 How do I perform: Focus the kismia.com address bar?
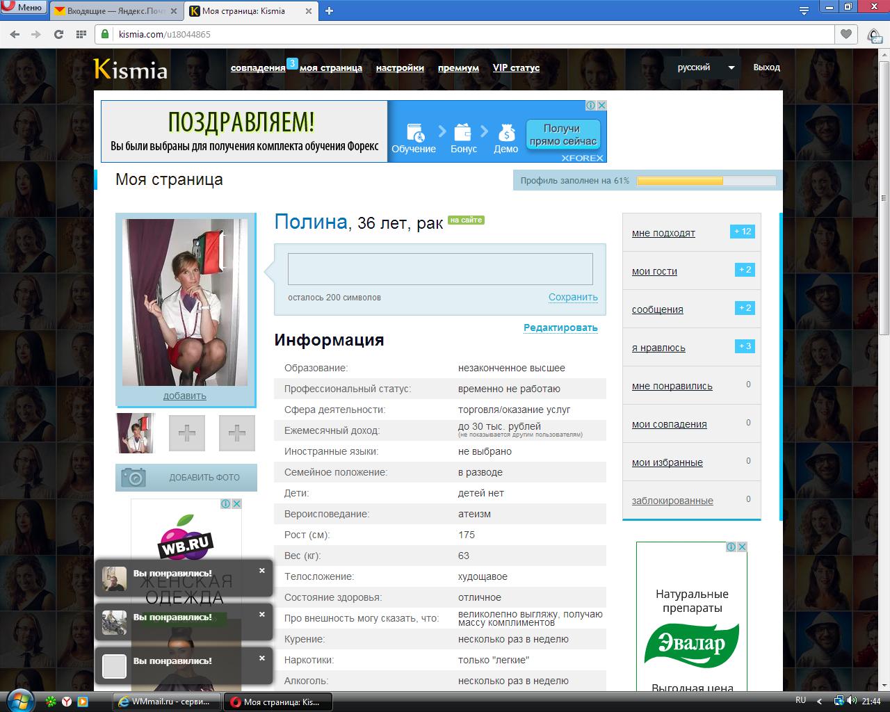[466, 34]
